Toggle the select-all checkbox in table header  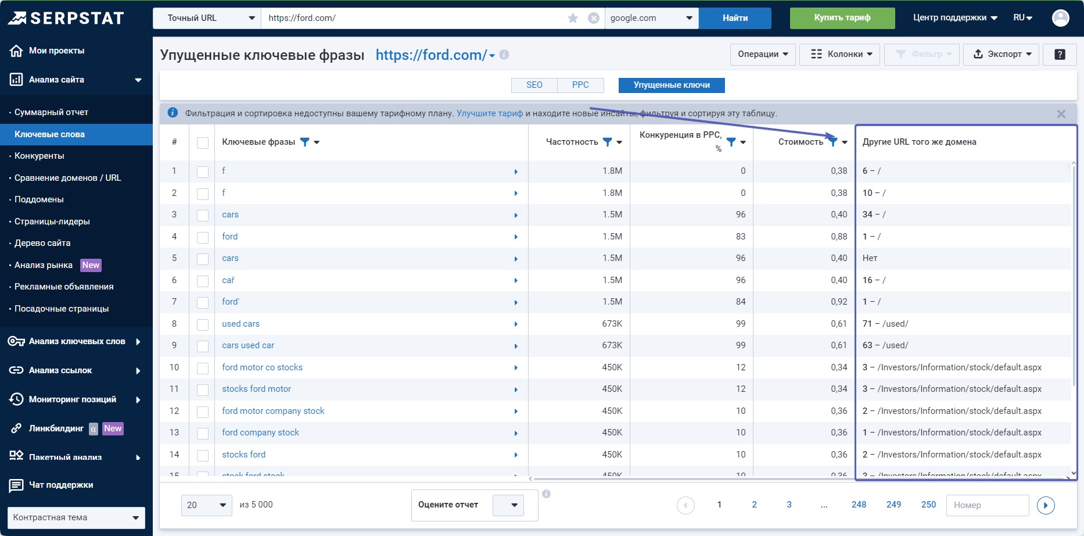click(203, 143)
